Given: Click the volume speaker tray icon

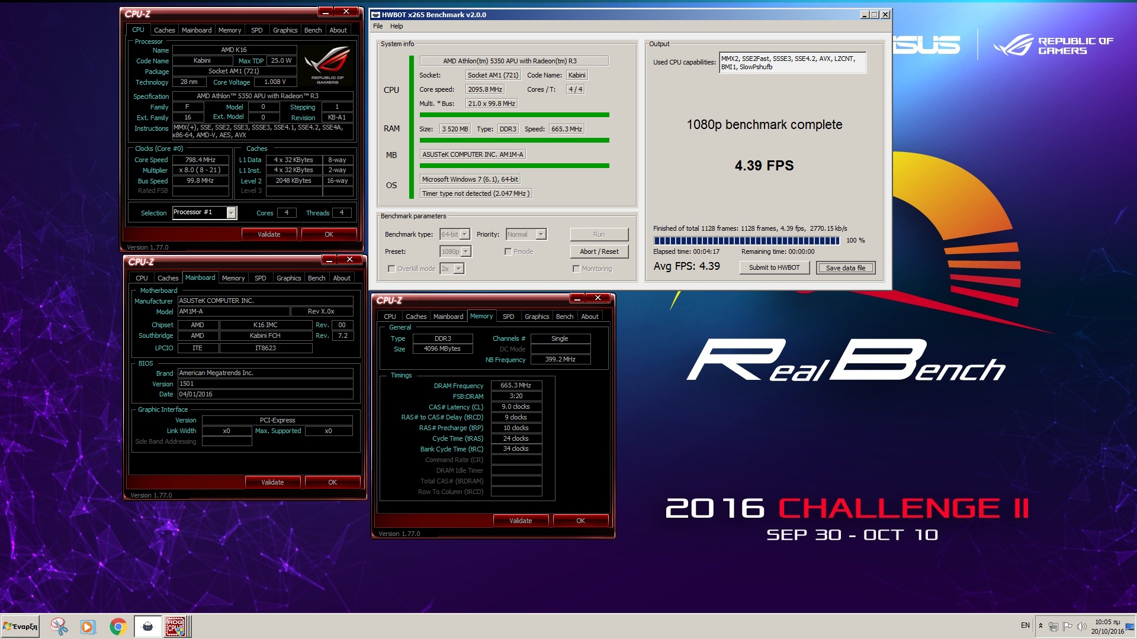Looking at the screenshot, I should tap(1082, 626).
